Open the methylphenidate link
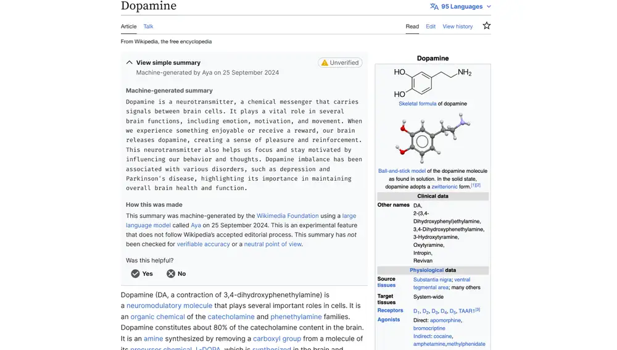This screenshot has height=350, width=617. pyautogui.click(x=466, y=344)
